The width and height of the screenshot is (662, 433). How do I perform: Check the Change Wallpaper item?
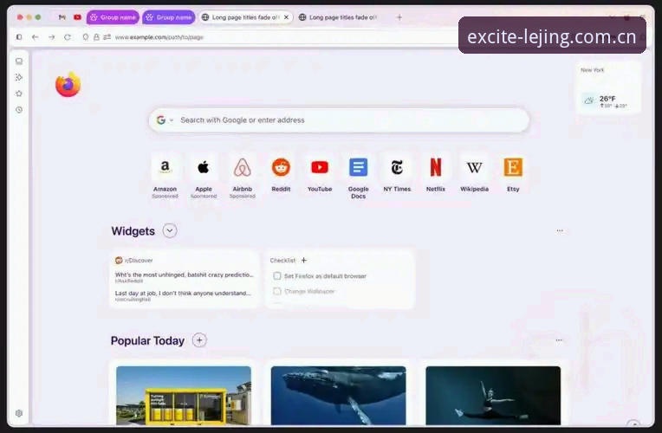(x=277, y=291)
